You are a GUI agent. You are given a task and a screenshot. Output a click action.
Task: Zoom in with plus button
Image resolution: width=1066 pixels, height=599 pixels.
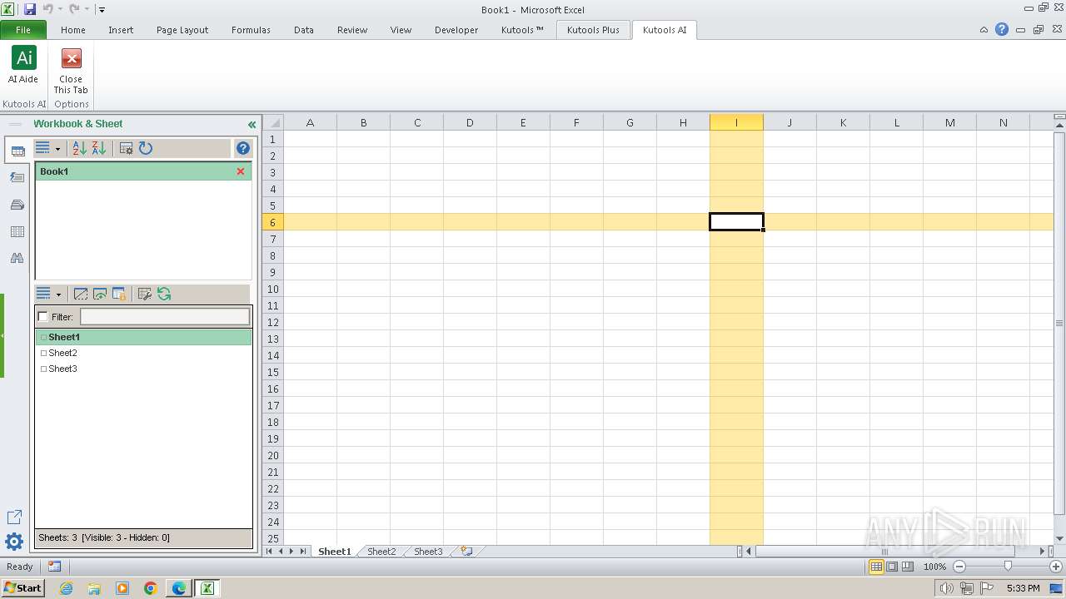(1056, 567)
